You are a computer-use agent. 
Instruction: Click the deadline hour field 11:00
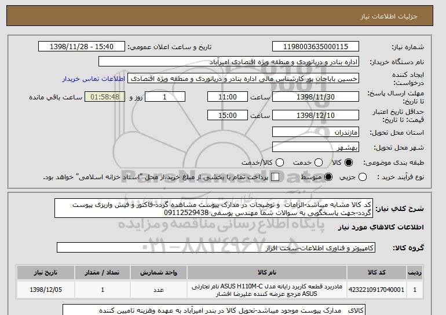[x=228, y=97]
